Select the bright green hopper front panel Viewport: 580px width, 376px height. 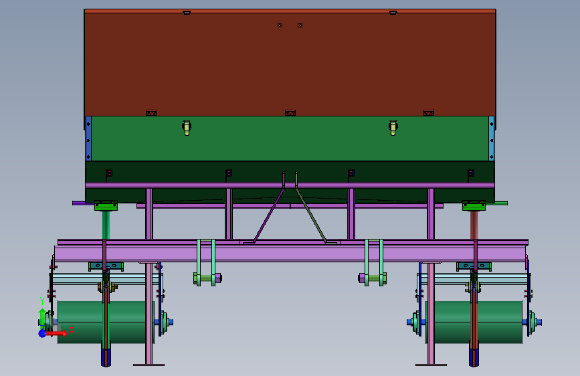click(290, 138)
